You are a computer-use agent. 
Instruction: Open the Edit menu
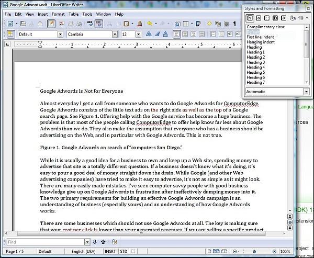(18, 14)
